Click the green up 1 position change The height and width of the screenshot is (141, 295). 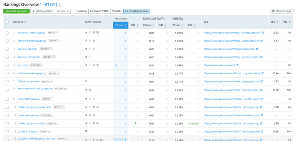[x=136, y=123]
